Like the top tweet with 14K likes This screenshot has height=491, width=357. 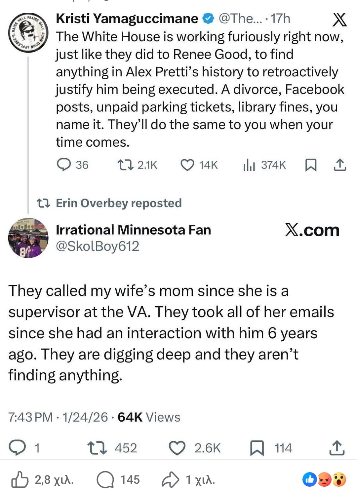click(187, 165)
